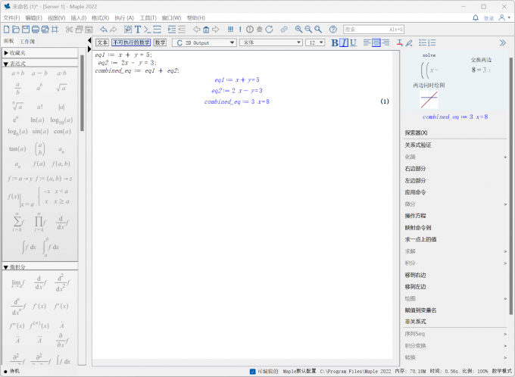515x377 pixels.
Task: Zoom in with the magnifier plus icon
Action: 298,30
